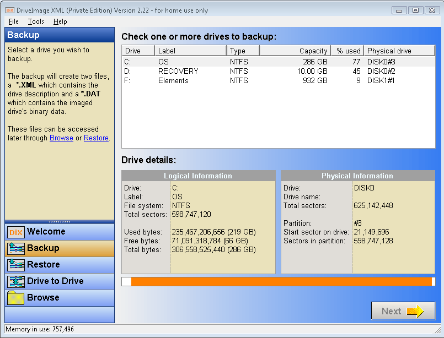This screenshot has height=338, width=444.
Task: Select the Backup section label
Action: click(x=43, y=248)
